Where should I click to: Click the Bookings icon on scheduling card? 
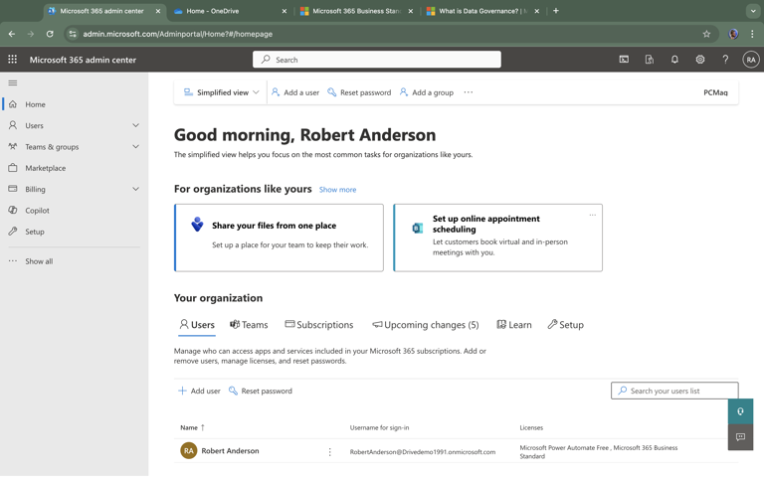tap(418, 228)
